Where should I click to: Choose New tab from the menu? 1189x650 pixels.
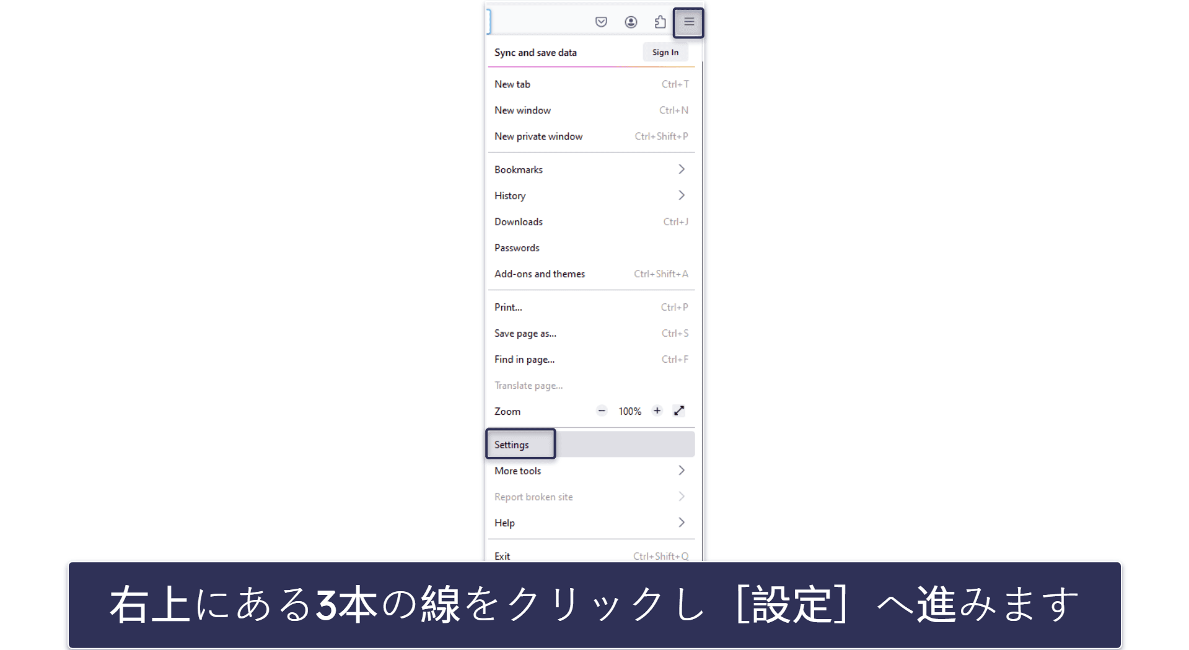[591, 84]
